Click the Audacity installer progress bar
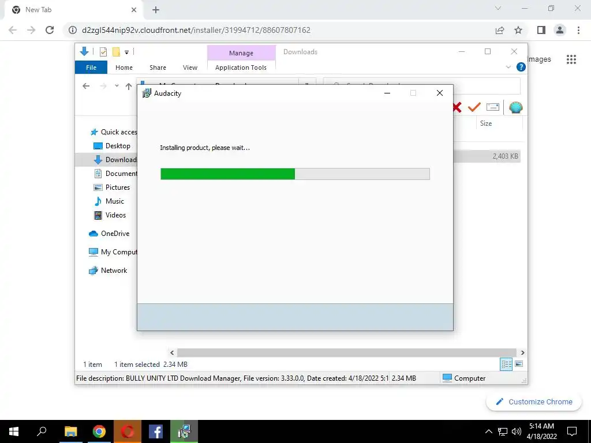This screenshot has width=591, height=443. 295,174
